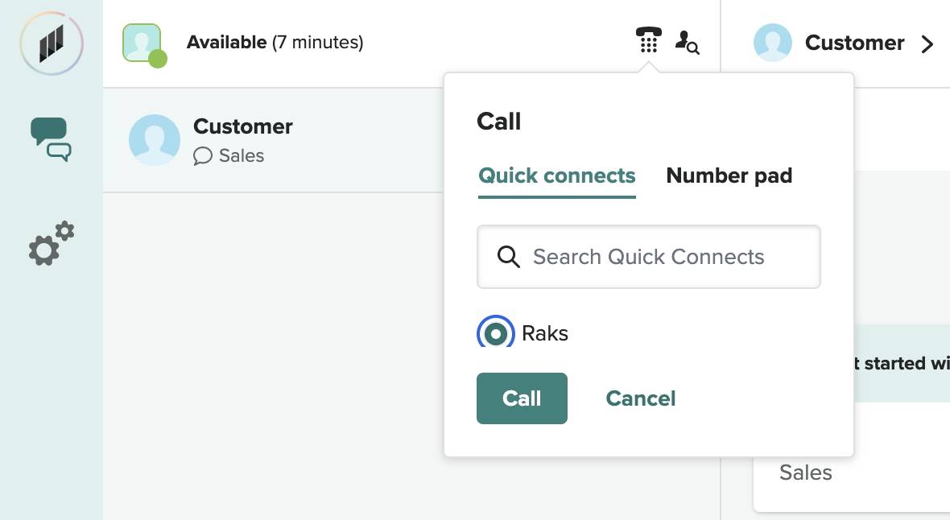Click the Raks label in the list
The width and height of the screenshot is (950, 520).
pos(545,333)
